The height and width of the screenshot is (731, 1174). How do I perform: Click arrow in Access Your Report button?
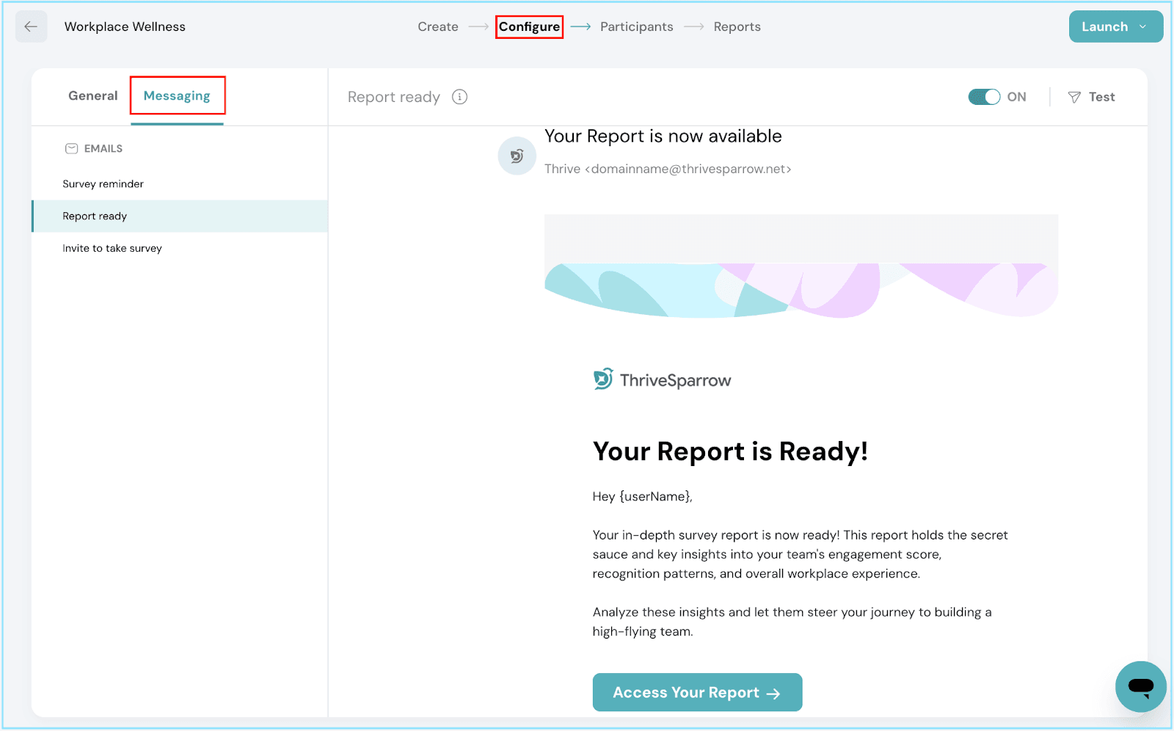point(773,694)
